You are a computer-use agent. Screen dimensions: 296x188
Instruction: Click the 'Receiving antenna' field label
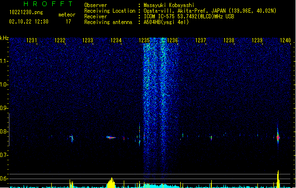(108, 22)
